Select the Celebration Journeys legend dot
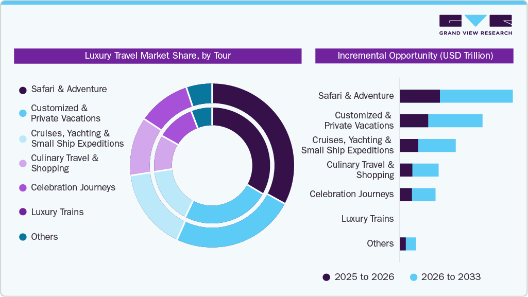This screenshot has height=297, width=528. point(22,187)
